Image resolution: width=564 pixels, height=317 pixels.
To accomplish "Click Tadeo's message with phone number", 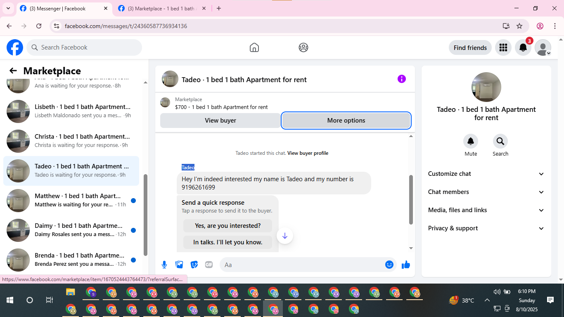I will click(x=274, y=183).
